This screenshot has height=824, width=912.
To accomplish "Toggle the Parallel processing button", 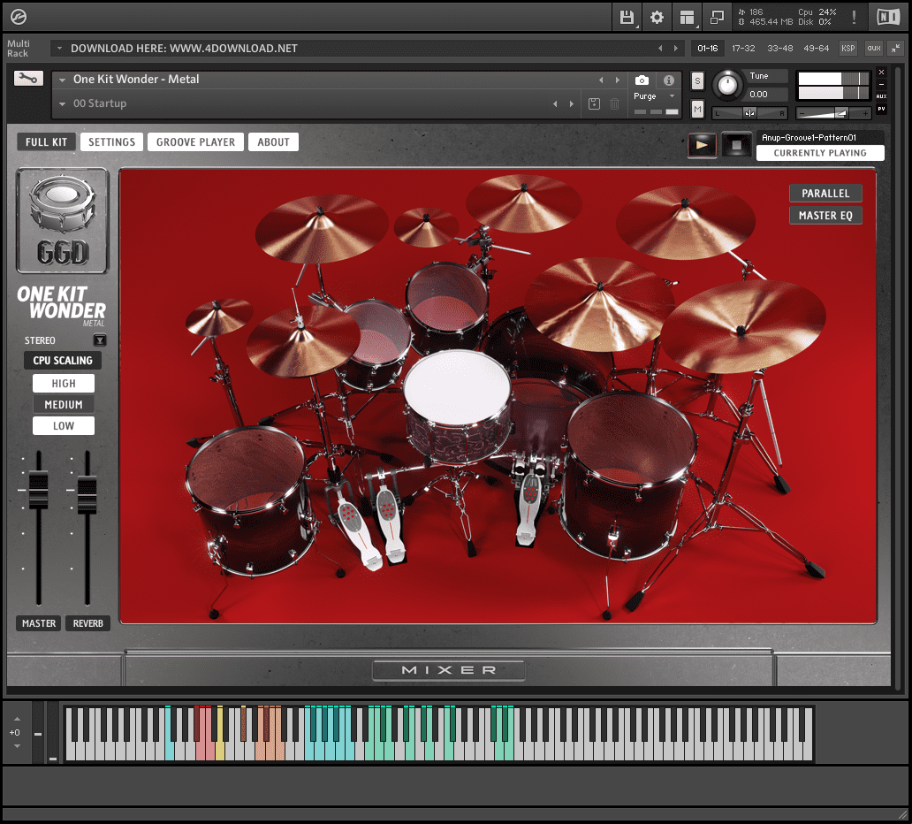I will click(825, 194).
